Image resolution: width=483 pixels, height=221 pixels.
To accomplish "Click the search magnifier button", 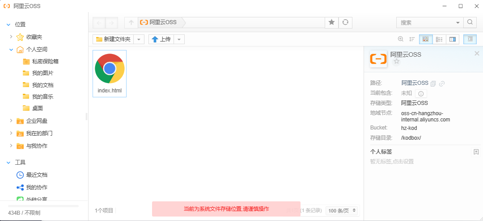I will pos(470,22).
